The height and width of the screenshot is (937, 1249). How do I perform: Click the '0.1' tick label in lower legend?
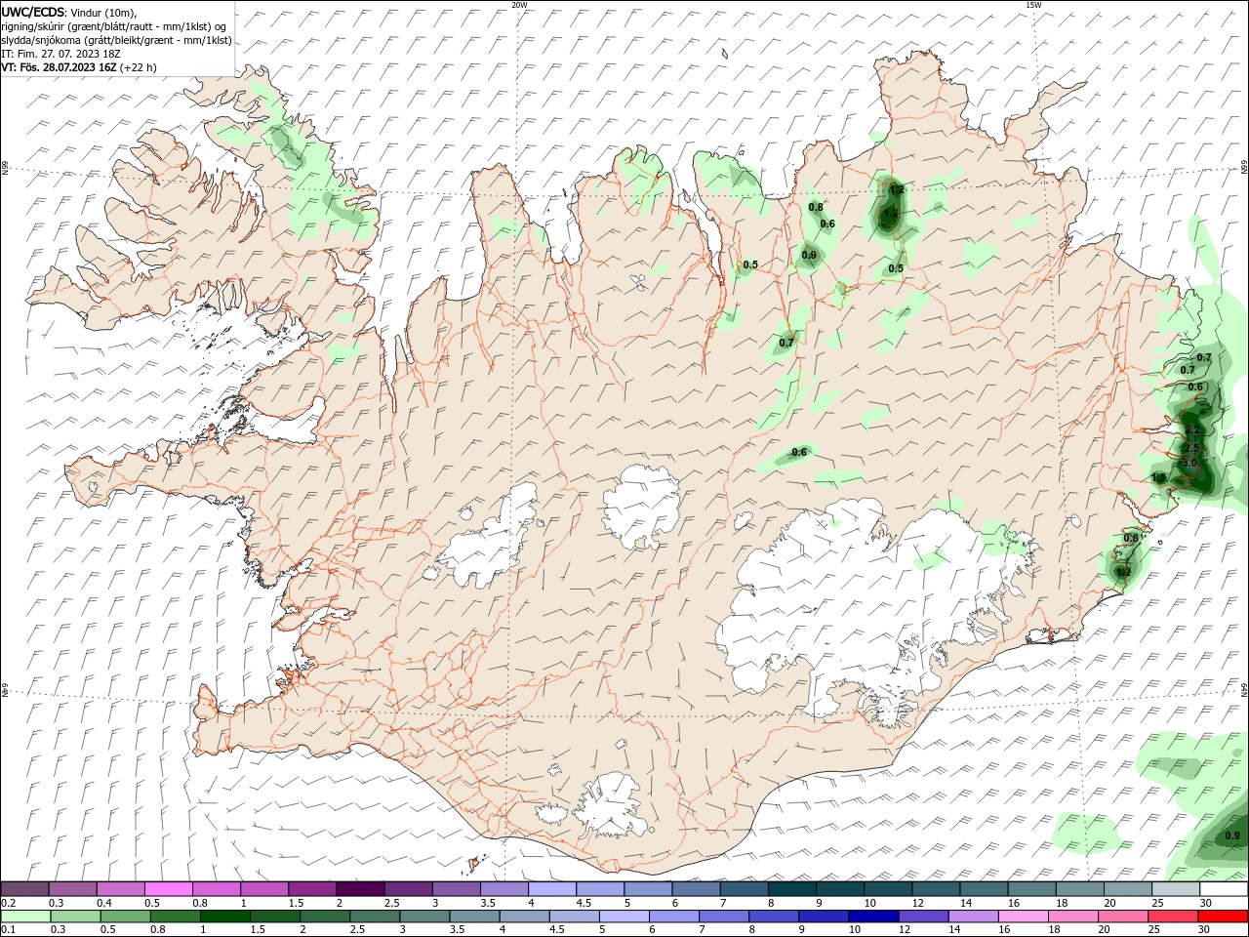(9, 929)
